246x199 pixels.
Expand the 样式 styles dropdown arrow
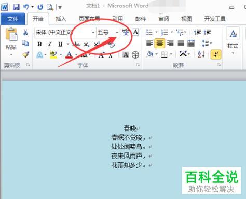(233, 53)
